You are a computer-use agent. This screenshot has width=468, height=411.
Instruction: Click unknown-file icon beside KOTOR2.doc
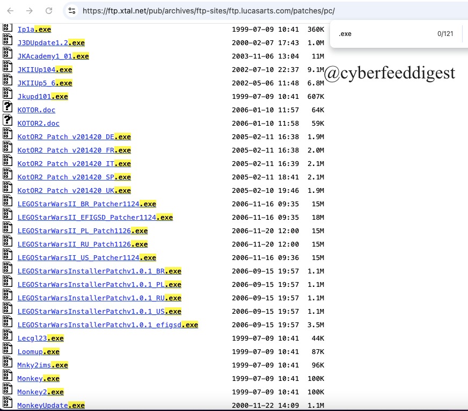(8, 120)
